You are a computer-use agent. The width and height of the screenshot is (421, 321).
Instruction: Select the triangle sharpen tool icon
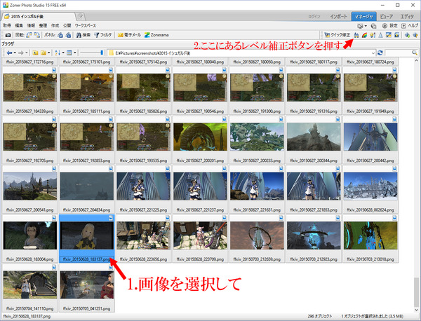380,35
